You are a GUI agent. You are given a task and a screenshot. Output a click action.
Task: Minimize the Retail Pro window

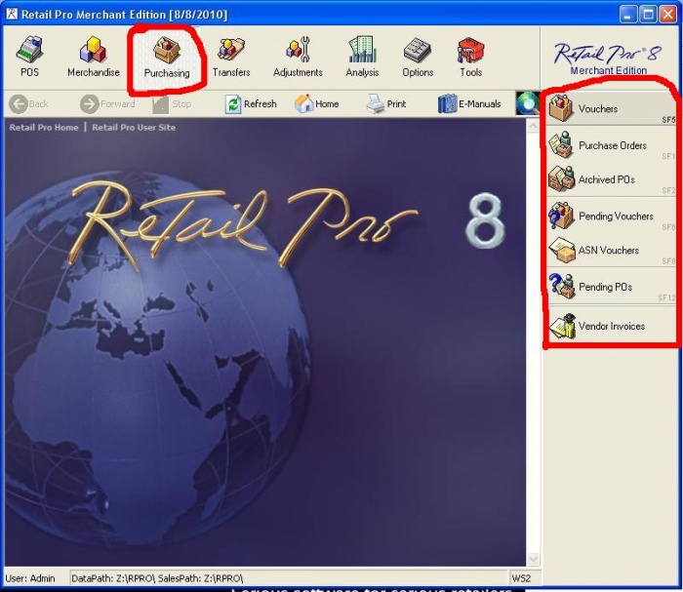coord(627,15)
